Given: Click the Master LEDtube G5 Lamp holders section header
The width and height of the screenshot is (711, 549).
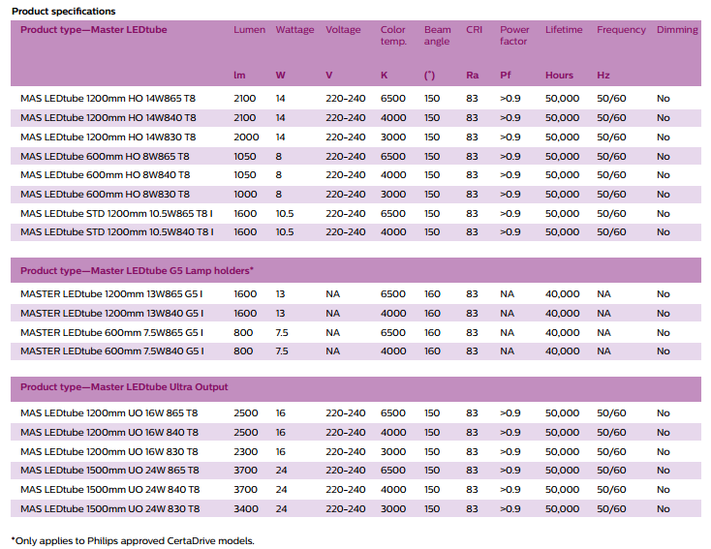Looking at the screenshot, I should [137, 271].
